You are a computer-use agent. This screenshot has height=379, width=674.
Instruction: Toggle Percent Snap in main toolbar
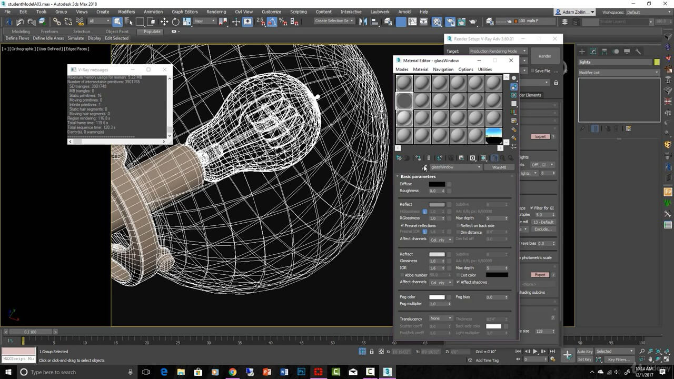tap(283, 22)
